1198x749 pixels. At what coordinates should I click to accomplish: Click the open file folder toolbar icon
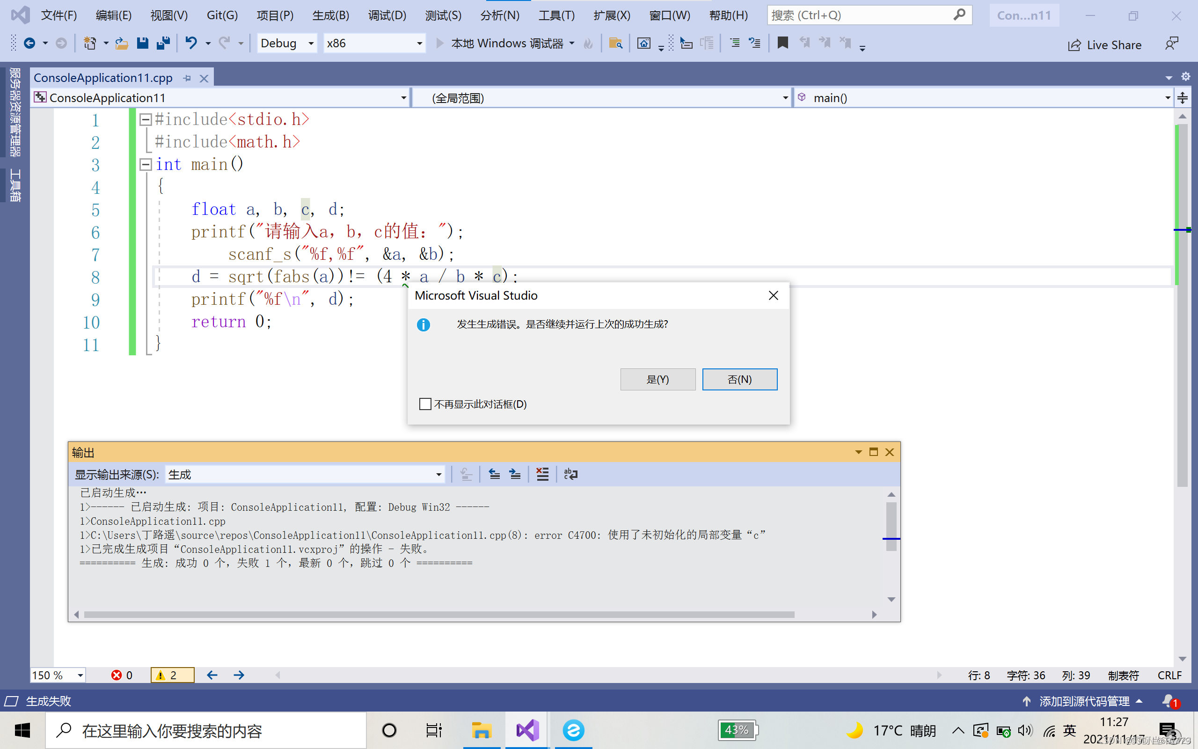tap(121, 44)
